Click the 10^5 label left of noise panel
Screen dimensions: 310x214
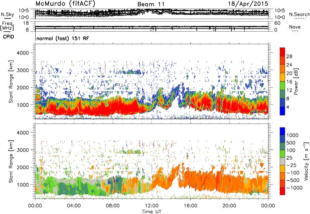[x=24, y=10]
